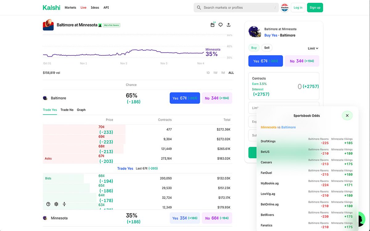Click Baltimore row Yes 67¢ button
This screenshot has width=370, height=231.
click(x=185, y=98)
